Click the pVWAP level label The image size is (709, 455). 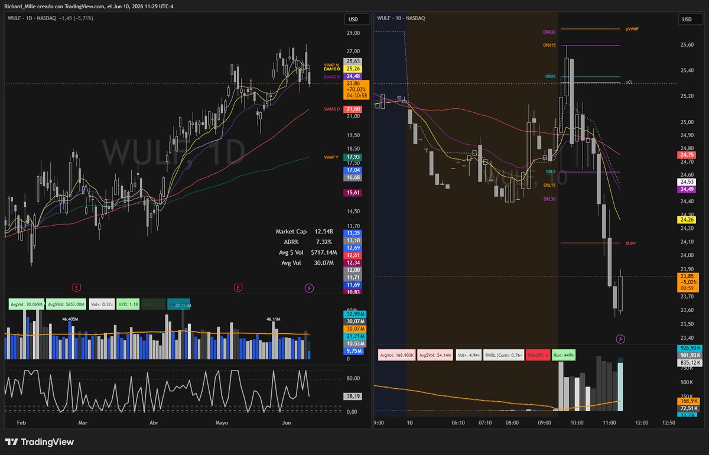coord(631,28)
